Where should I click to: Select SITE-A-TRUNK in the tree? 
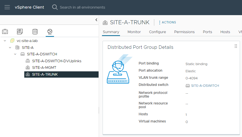[45, 74]
